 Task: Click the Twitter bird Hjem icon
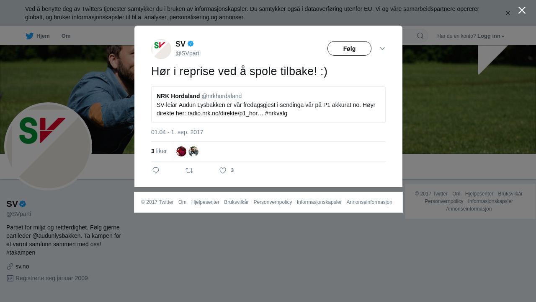29,36
